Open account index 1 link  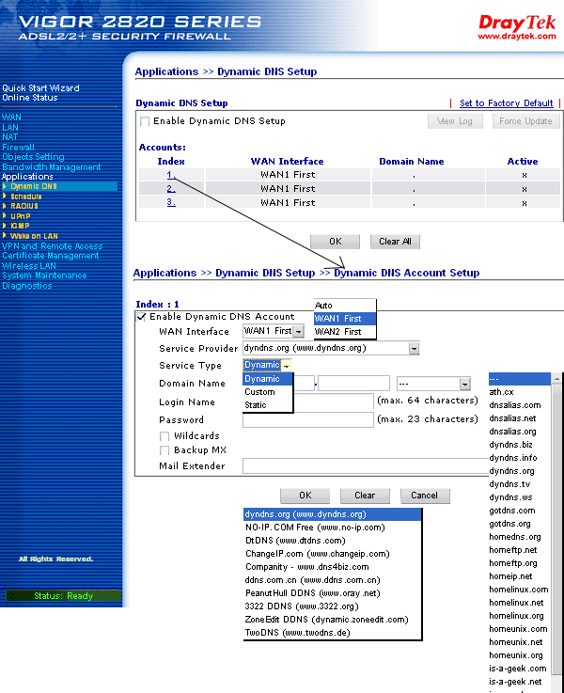pos(171,175)
